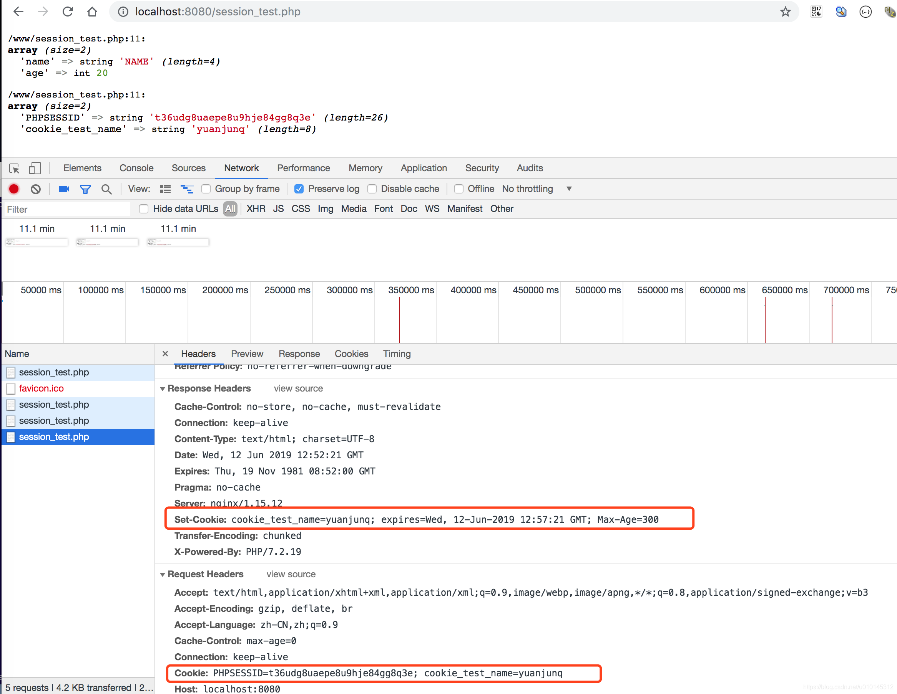Image resolution: width=897 pixels, height=694 pixels.
Task: Switch to large request rows view icon
Action: pos(165,189)
